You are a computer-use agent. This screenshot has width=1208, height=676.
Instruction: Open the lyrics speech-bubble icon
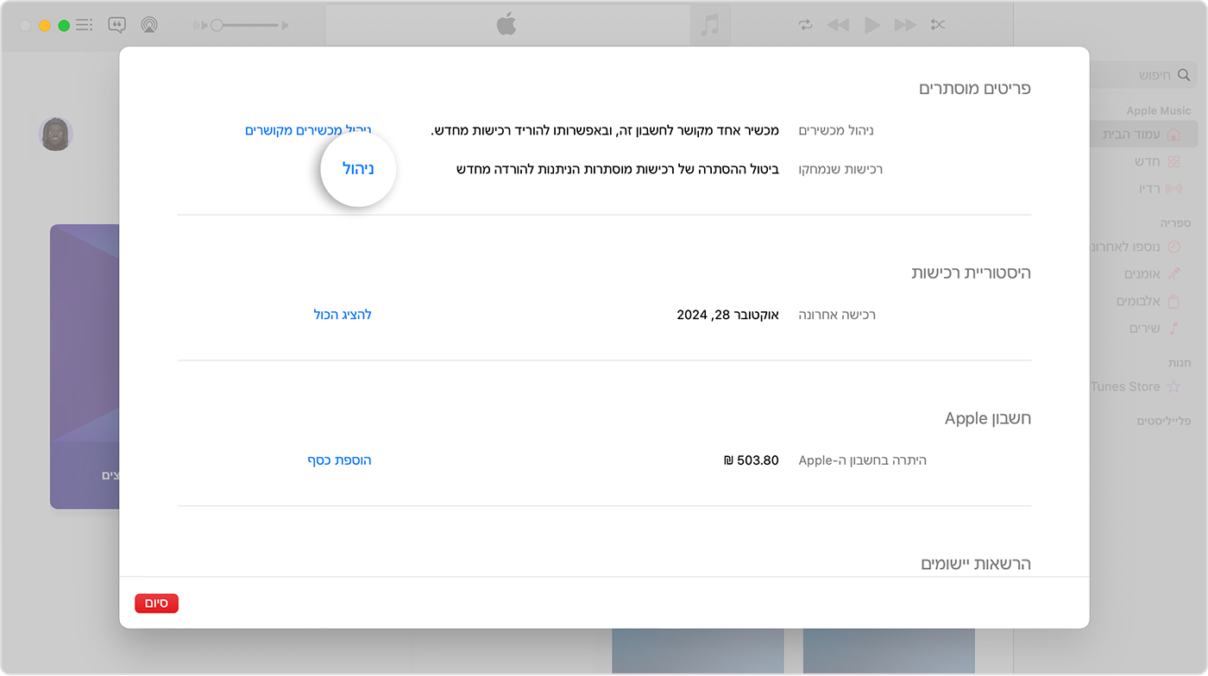[x=117, y=25]
